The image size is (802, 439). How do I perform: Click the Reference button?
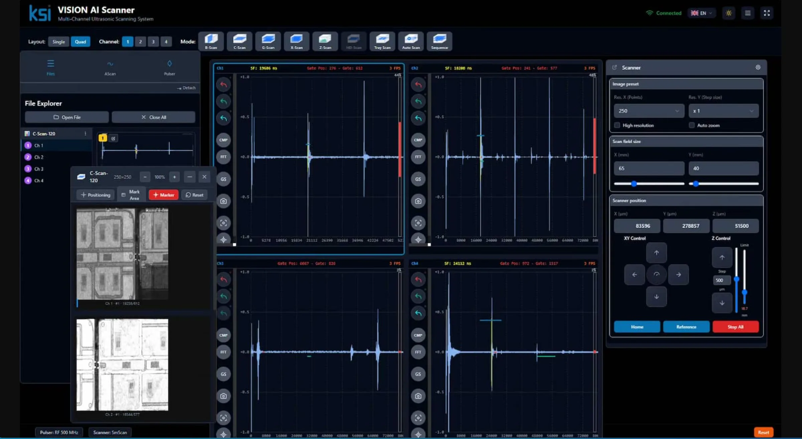pyautogui.click(x=686, y=327)
